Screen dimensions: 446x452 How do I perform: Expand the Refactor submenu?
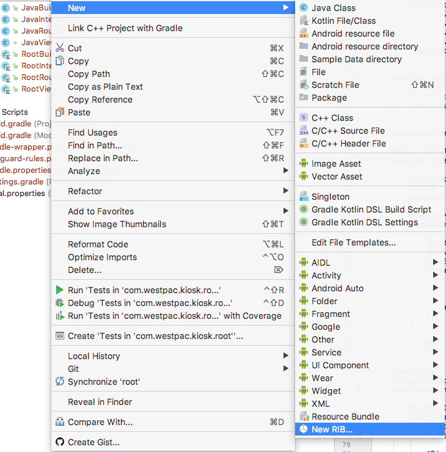pos(285,191)
